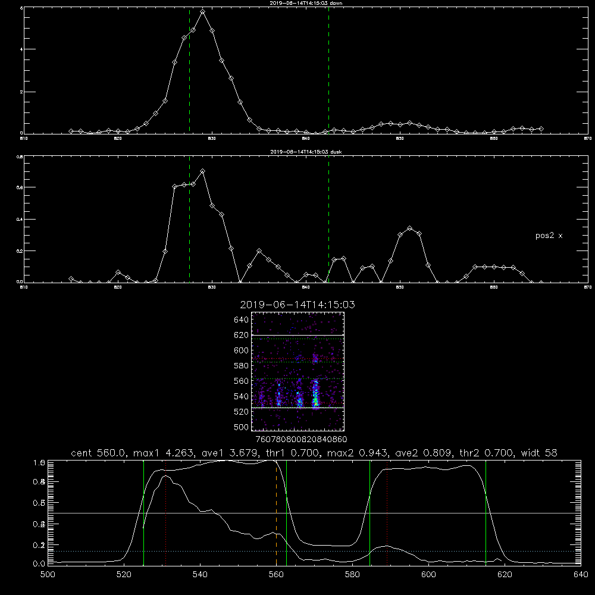Click the upper white horizontal line in spectral image
This screenshot has width=595, height=595.
point(297,336)
